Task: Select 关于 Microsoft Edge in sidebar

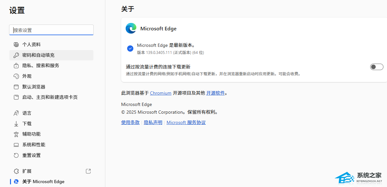Action: click(51, 182)
